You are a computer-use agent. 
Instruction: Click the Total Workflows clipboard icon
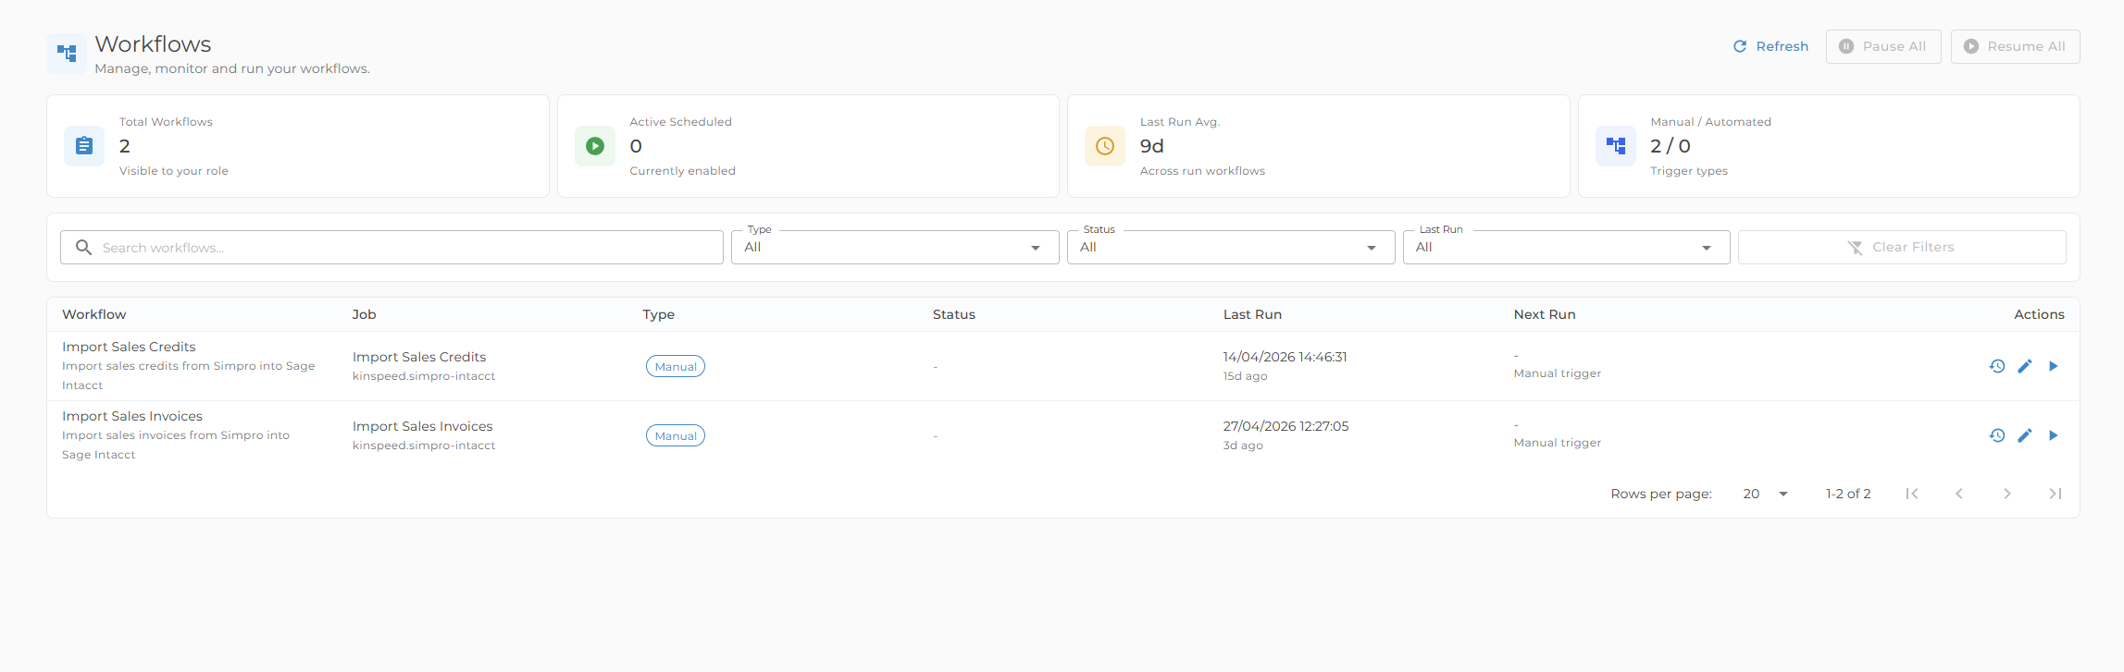84,146
